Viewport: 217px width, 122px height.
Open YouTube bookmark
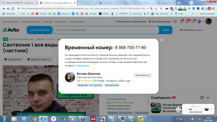(x=41, y=14)
